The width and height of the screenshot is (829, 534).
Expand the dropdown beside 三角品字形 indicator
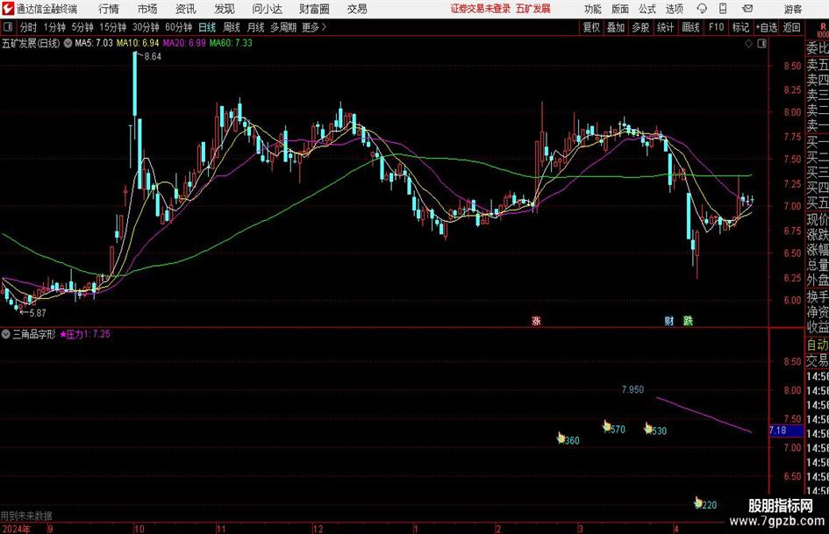click(x=5, y=334)
